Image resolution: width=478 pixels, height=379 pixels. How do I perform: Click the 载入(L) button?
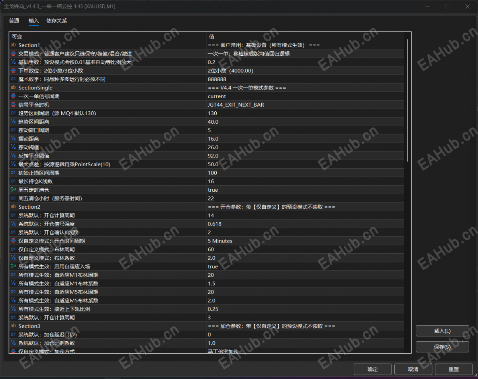(x=442, y=331)
